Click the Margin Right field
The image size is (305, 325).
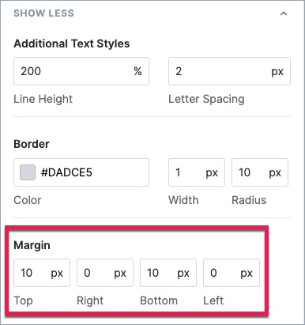105,273
